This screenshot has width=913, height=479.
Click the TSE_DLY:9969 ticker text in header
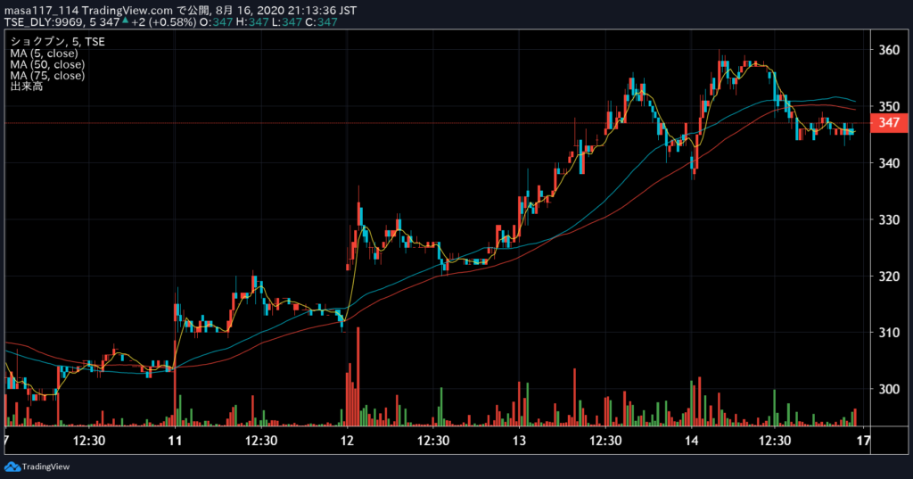coord(45,22)
